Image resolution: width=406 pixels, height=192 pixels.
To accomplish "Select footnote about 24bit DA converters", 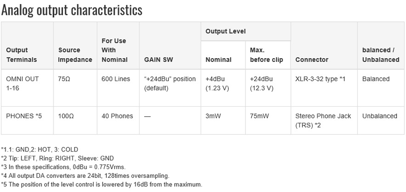I will [x=85, y=176].
